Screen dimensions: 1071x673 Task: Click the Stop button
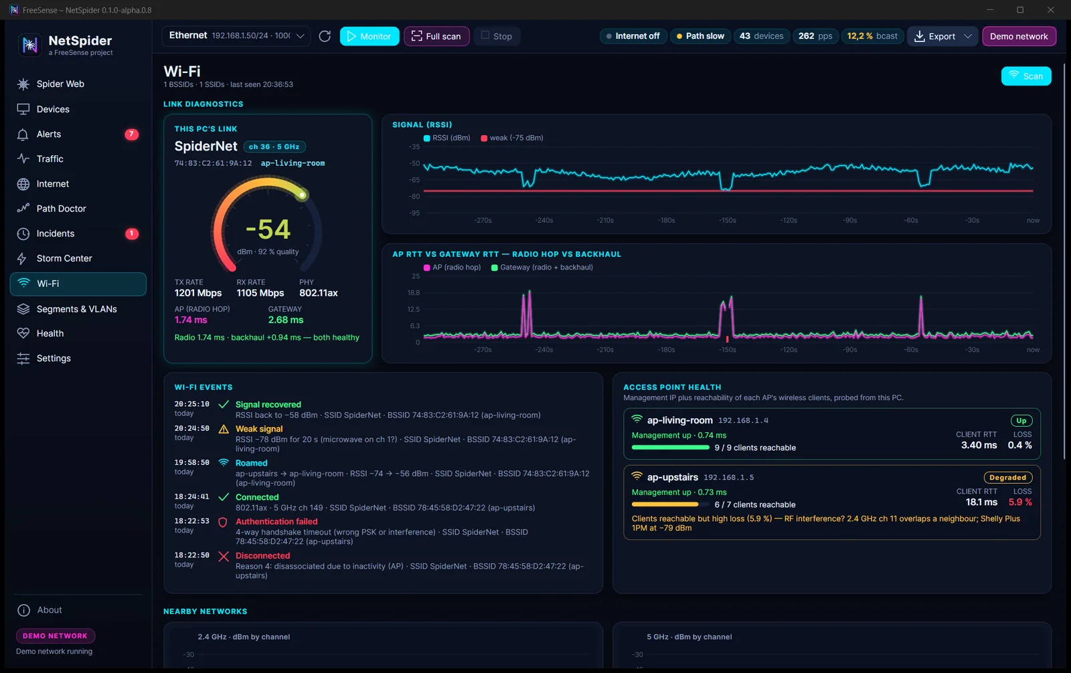tap(497, 36)
